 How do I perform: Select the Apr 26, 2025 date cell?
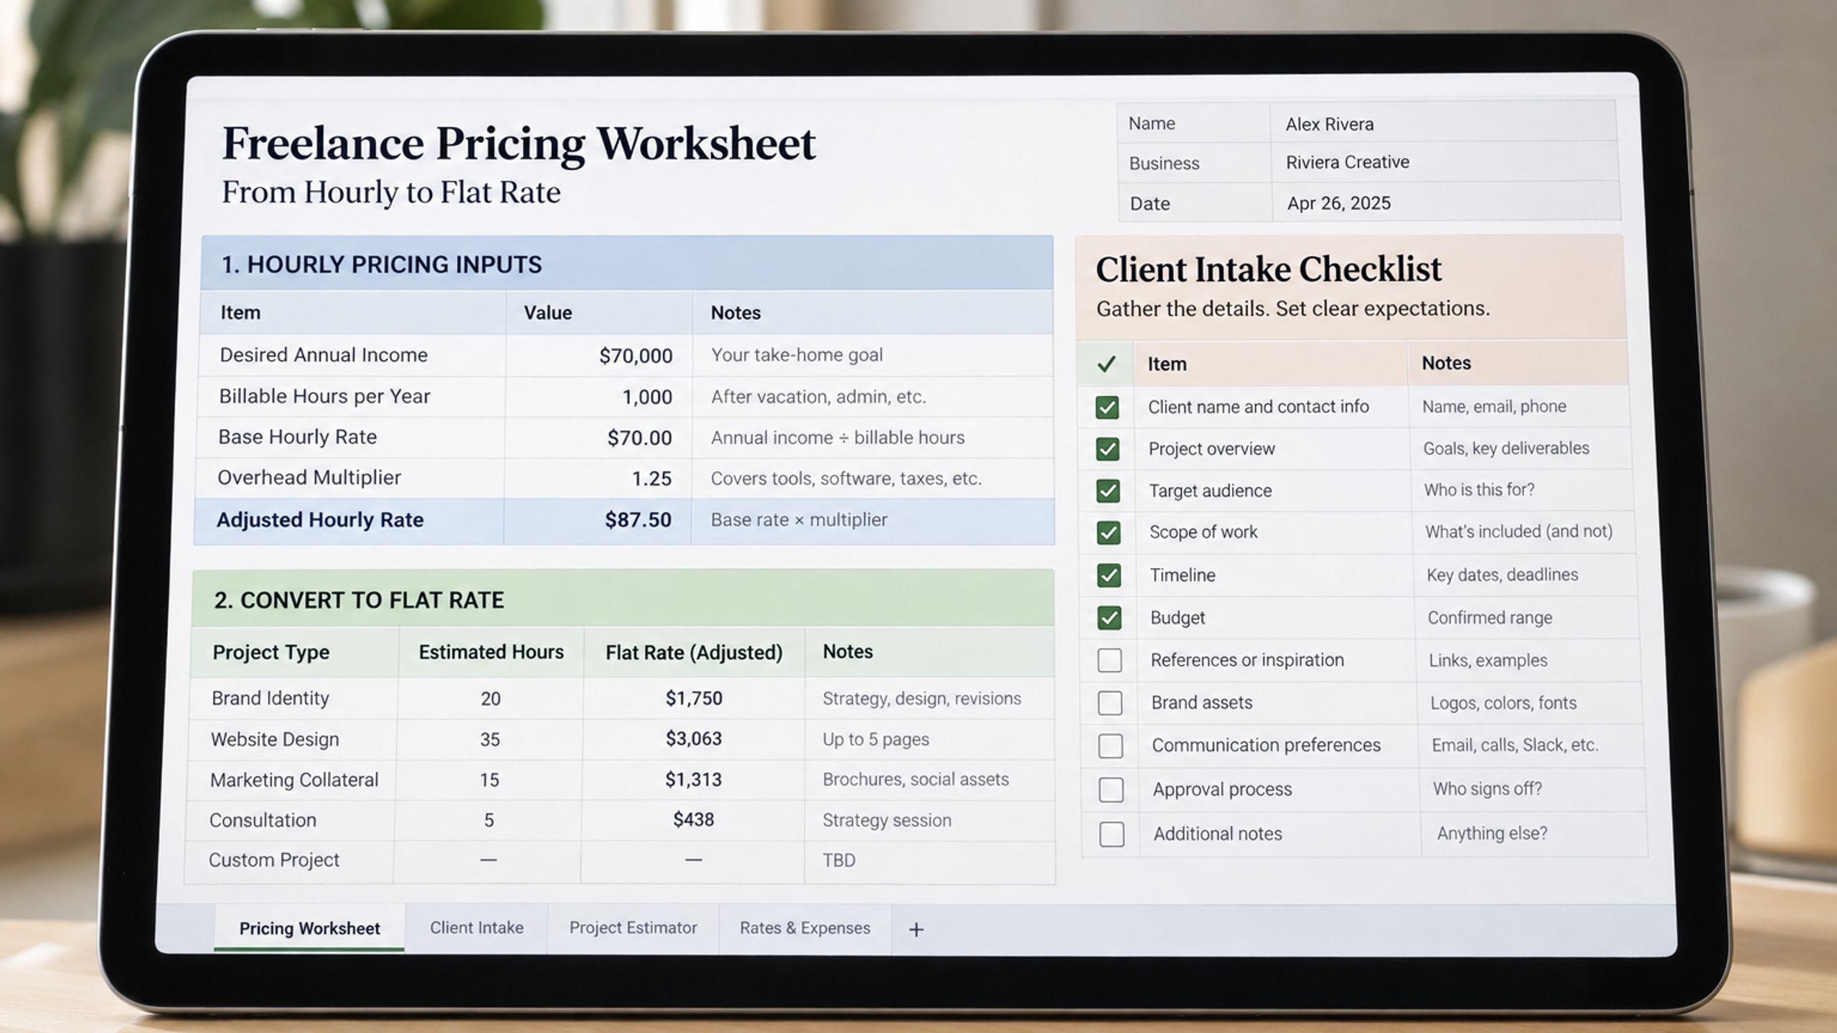pos(1445,203)
